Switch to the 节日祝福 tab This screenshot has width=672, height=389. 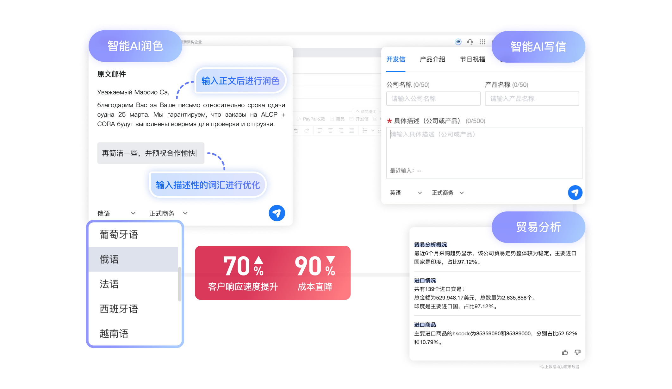472,59
